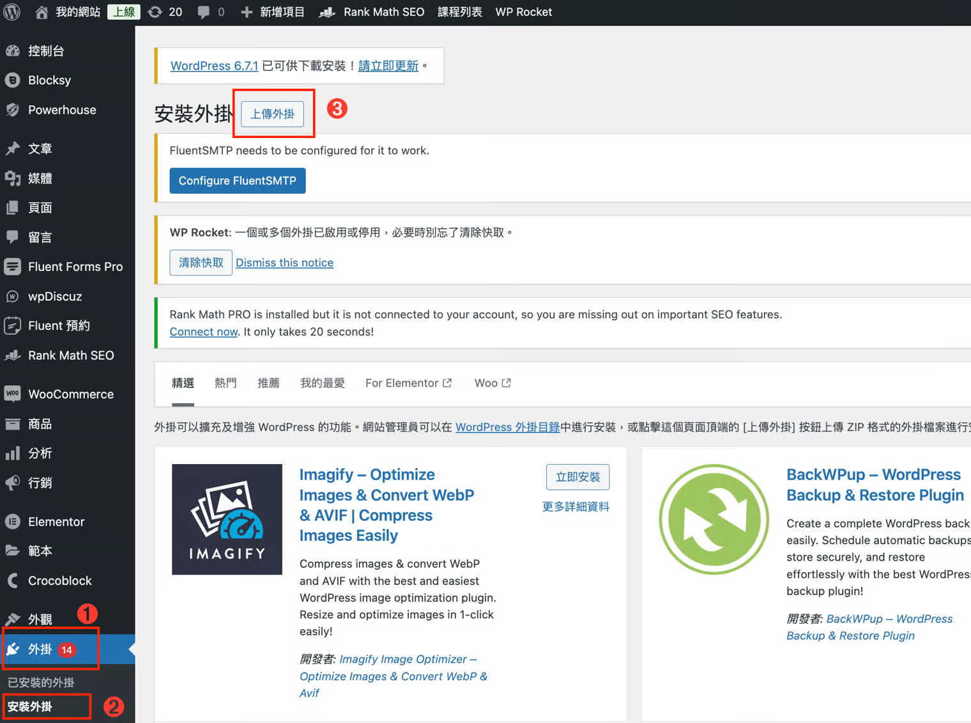Open the BackWPup plugin title link
Screen dimensions: 971x723
tap(875, 485)
